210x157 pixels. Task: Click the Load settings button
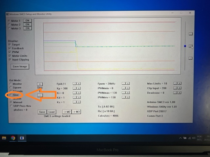pos(52,112)
